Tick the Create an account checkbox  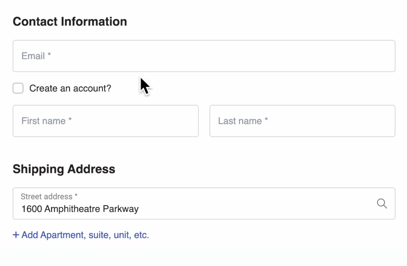point(18,88)
